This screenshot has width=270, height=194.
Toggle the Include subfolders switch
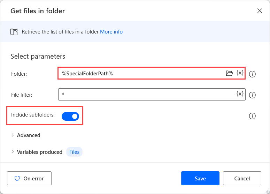tap(70, 116)
